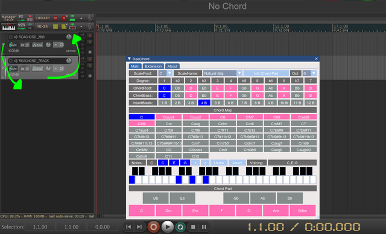Click the previous voicing < button

click(195, 163)
